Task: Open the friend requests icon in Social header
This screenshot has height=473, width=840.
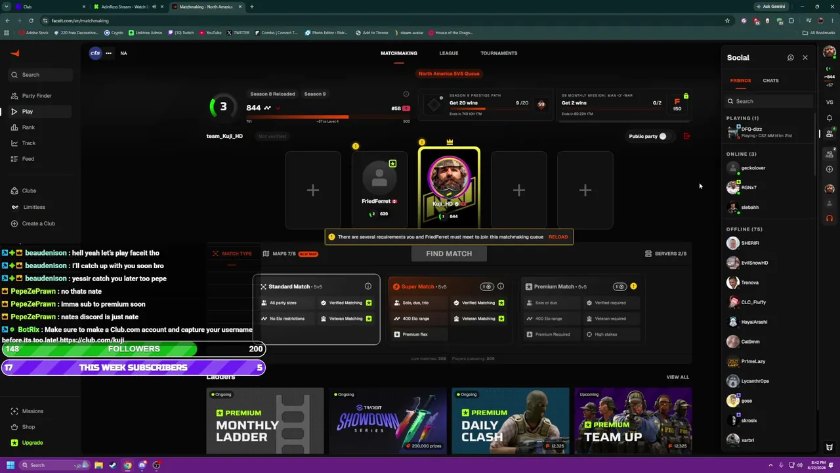Action: click(x=790, y=58)
